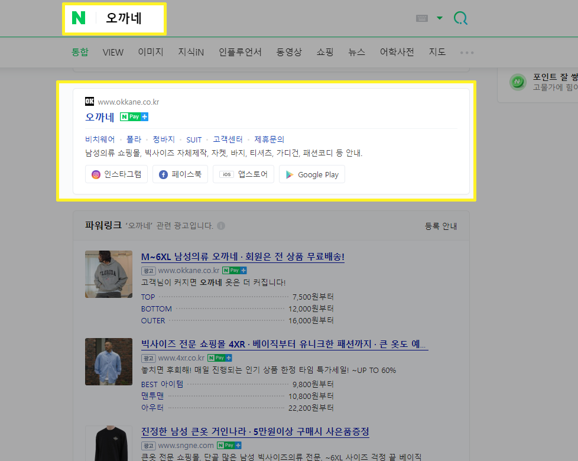The width and height of the screenshot is (578, 461).
Task: Click the N Pay badge in 4XR ad
Action: coord(220,358)
